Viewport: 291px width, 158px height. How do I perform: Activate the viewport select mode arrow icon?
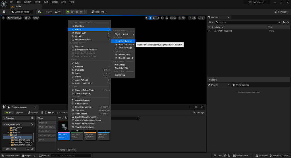[x=147, y=18]
